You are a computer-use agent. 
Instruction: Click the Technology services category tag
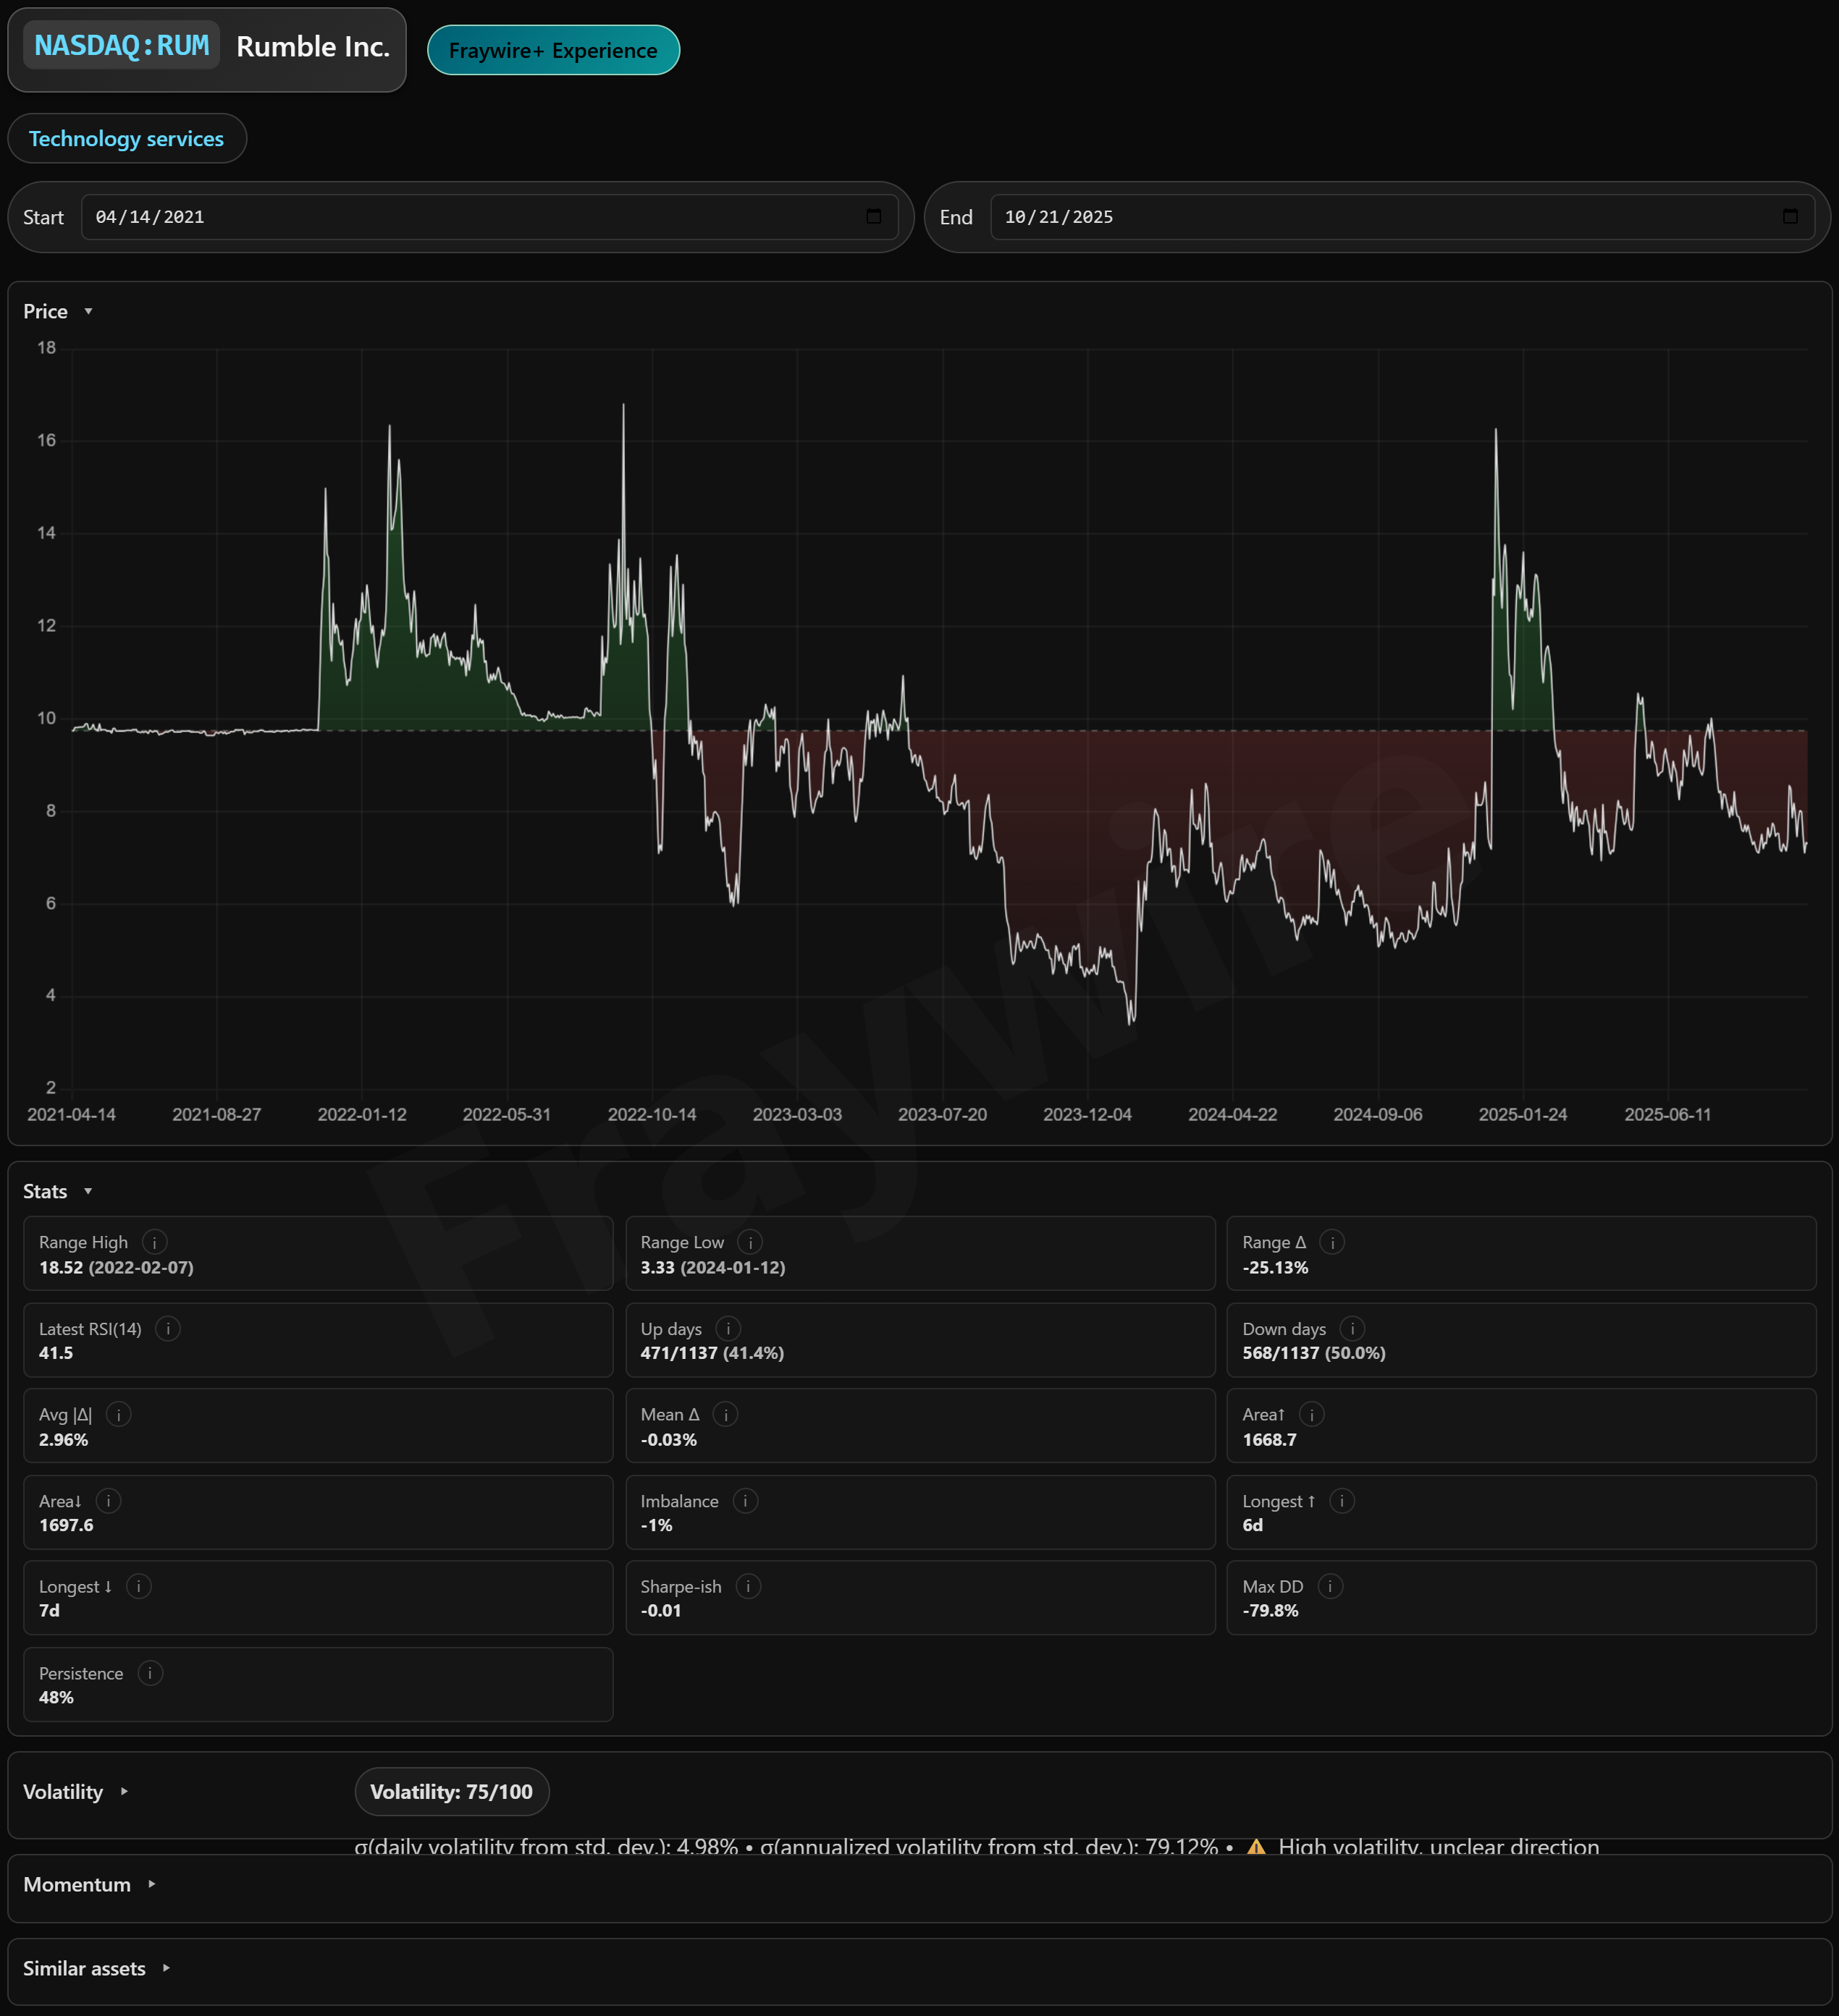126,139
